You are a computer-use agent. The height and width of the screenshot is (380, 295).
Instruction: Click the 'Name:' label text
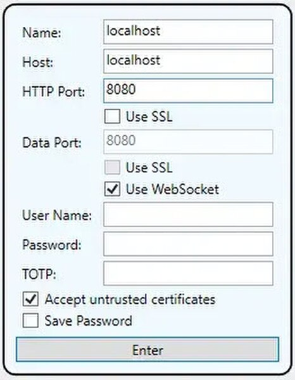41,32
